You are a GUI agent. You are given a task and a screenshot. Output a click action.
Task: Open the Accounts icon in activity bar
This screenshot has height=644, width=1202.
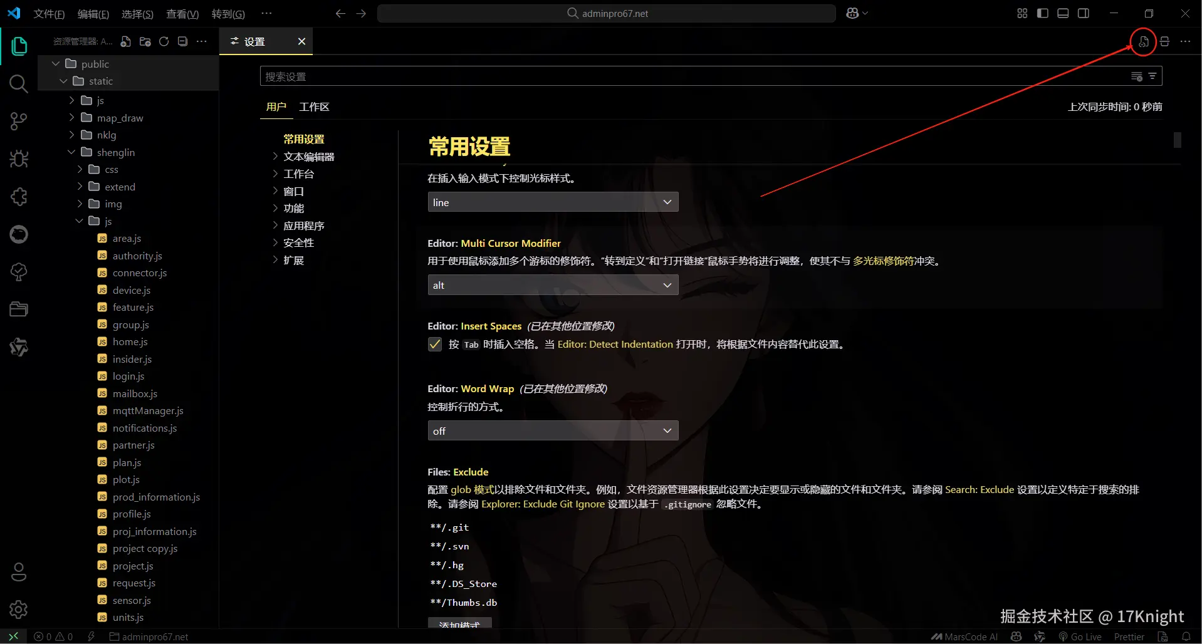tap(19, 572)
